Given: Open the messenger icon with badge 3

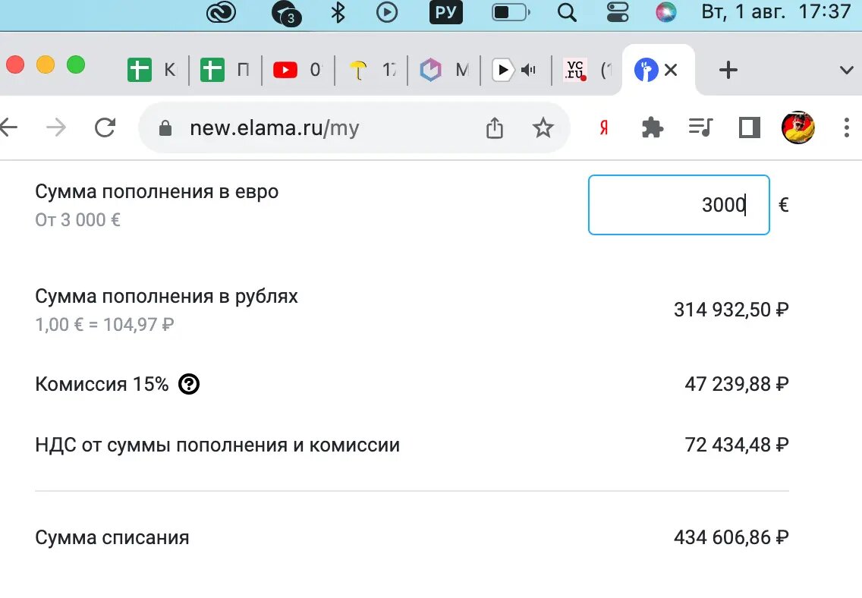Looking at the screenshot, I should (x=286, y=13).
